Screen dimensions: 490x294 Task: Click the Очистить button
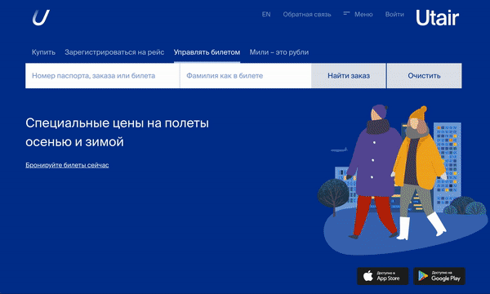pos(424,76)
